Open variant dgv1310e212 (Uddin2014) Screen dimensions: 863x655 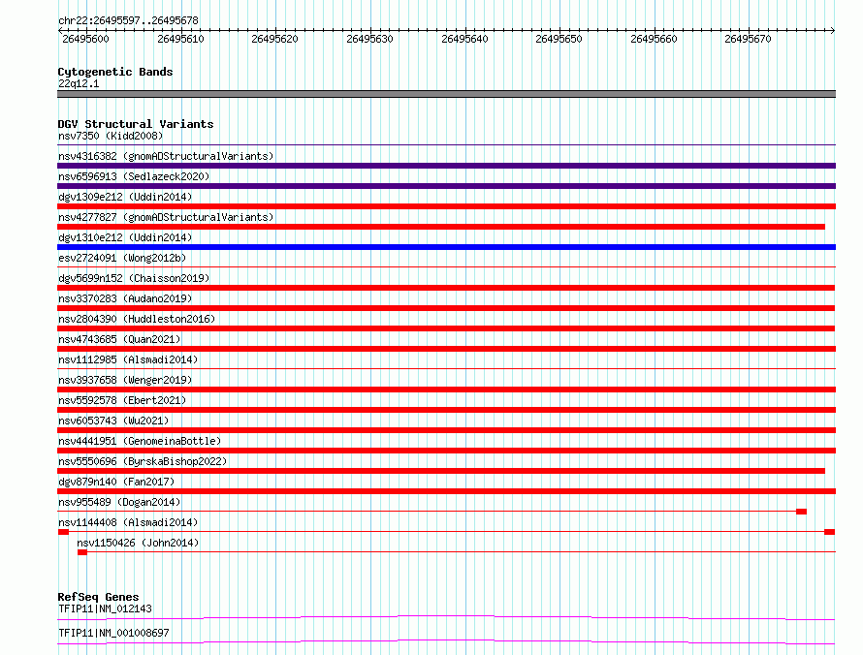coord(125,237)
